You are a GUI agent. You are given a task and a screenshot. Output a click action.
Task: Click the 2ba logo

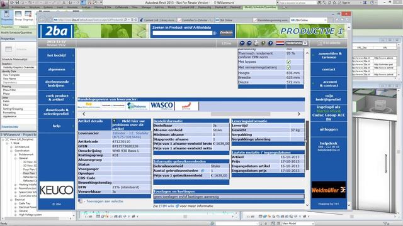coord(56,31)
